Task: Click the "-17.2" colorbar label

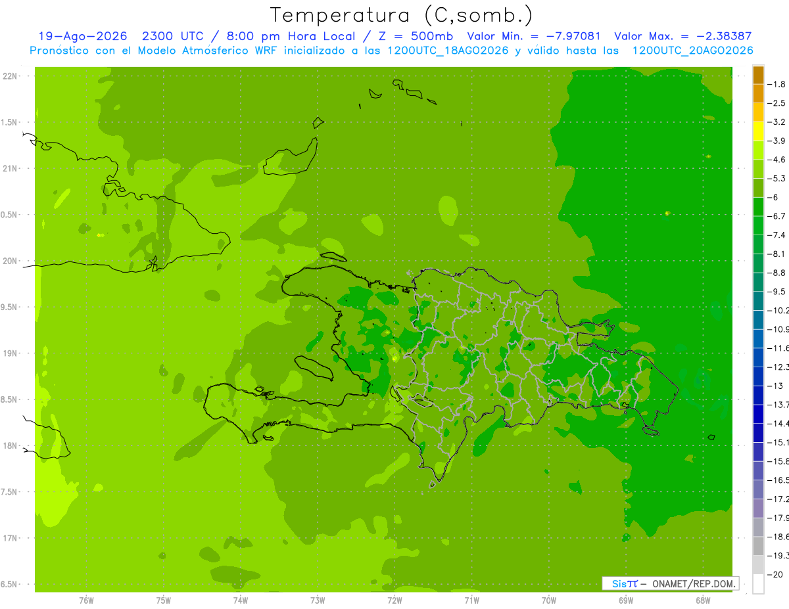Action: pos(778,499)
